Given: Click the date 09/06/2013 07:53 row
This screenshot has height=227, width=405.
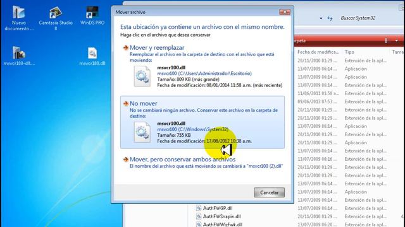Looking at the screenshot, I should [317, 102].
